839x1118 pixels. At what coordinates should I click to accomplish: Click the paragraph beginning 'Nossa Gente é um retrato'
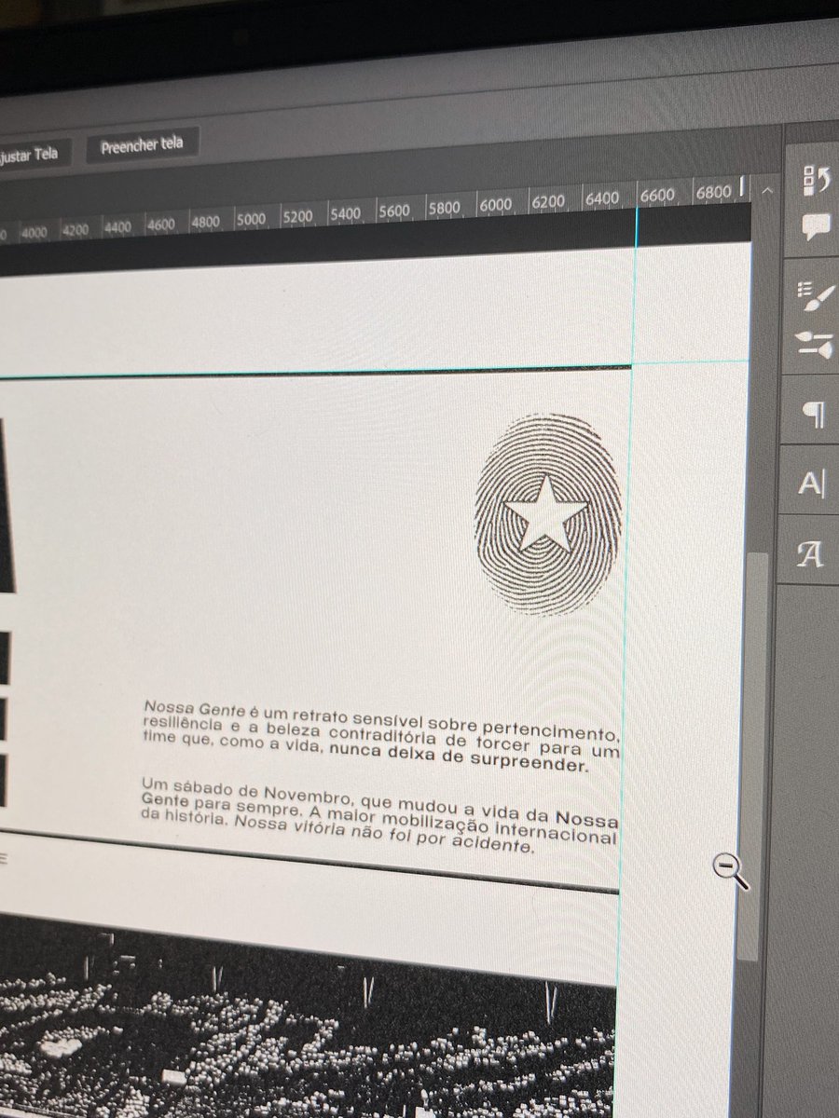pos(381,737)
